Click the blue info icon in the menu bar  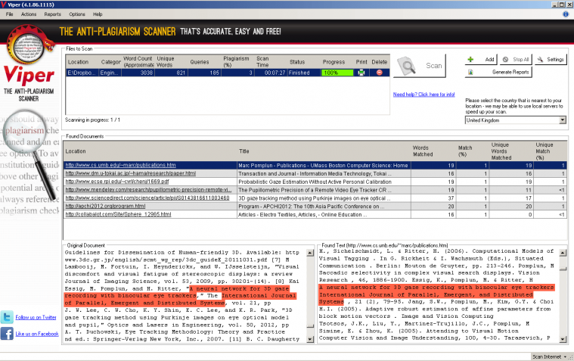coord(566,14)
